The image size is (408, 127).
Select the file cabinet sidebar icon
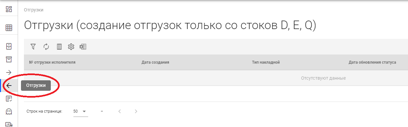click(x=9, y=46)
